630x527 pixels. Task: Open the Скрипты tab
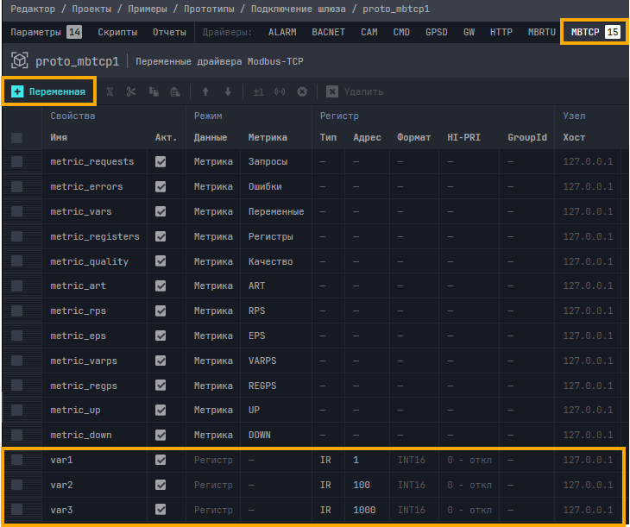117,32
